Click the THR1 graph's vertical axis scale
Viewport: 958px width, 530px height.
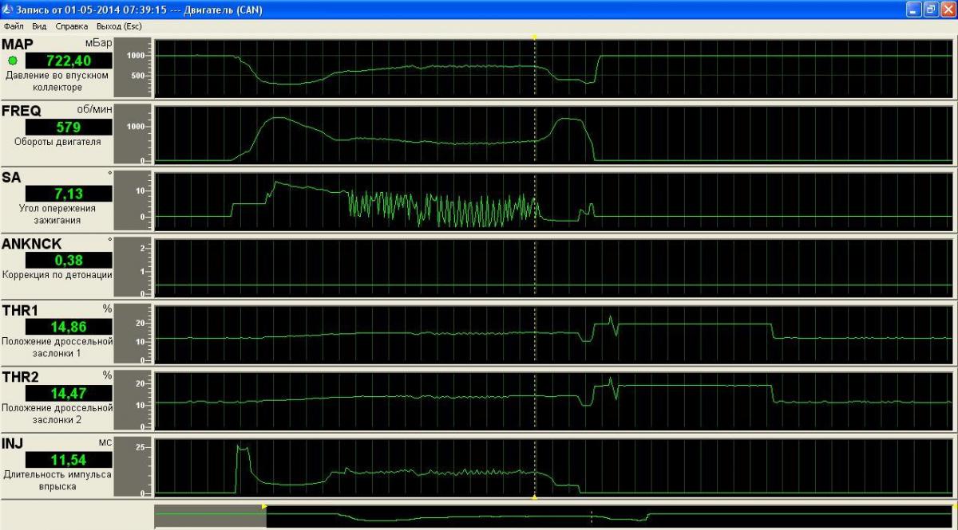point(133,332)
